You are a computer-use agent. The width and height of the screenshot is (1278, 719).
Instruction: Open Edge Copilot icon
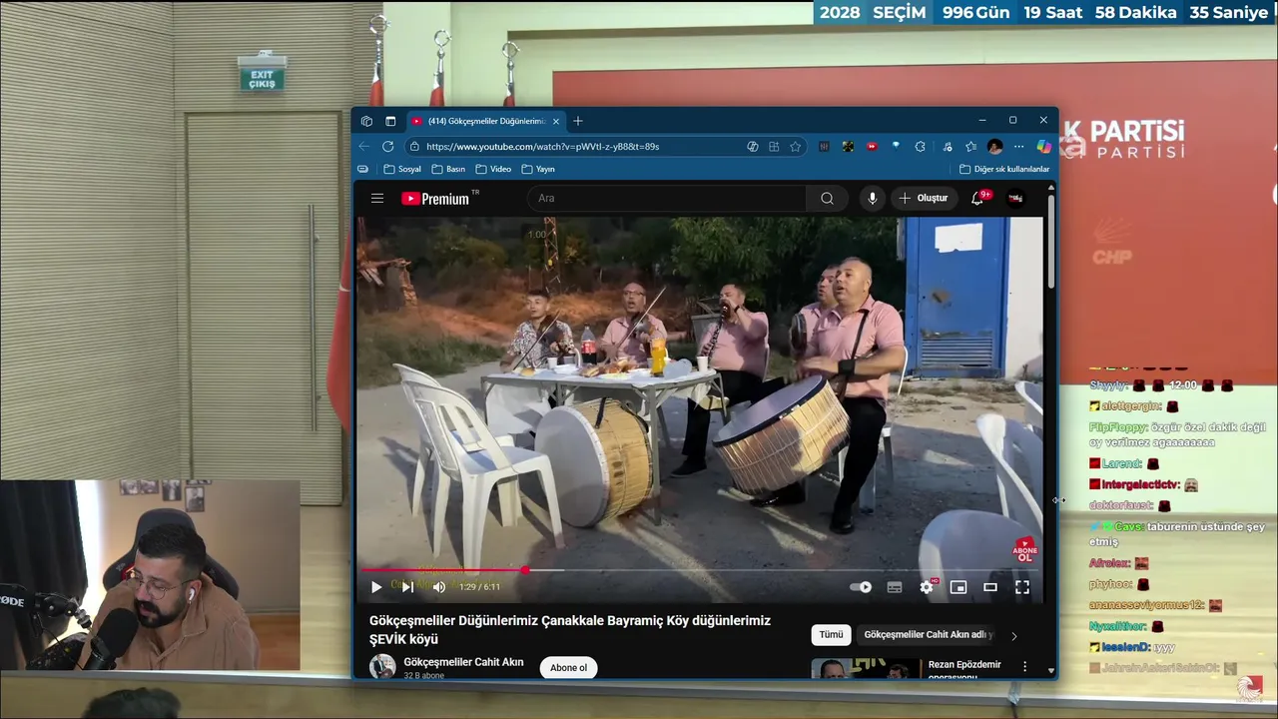click(1043, 146)
